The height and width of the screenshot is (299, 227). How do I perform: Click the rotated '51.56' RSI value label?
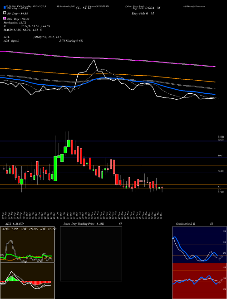pyautogui.click(x=221, y=281)
